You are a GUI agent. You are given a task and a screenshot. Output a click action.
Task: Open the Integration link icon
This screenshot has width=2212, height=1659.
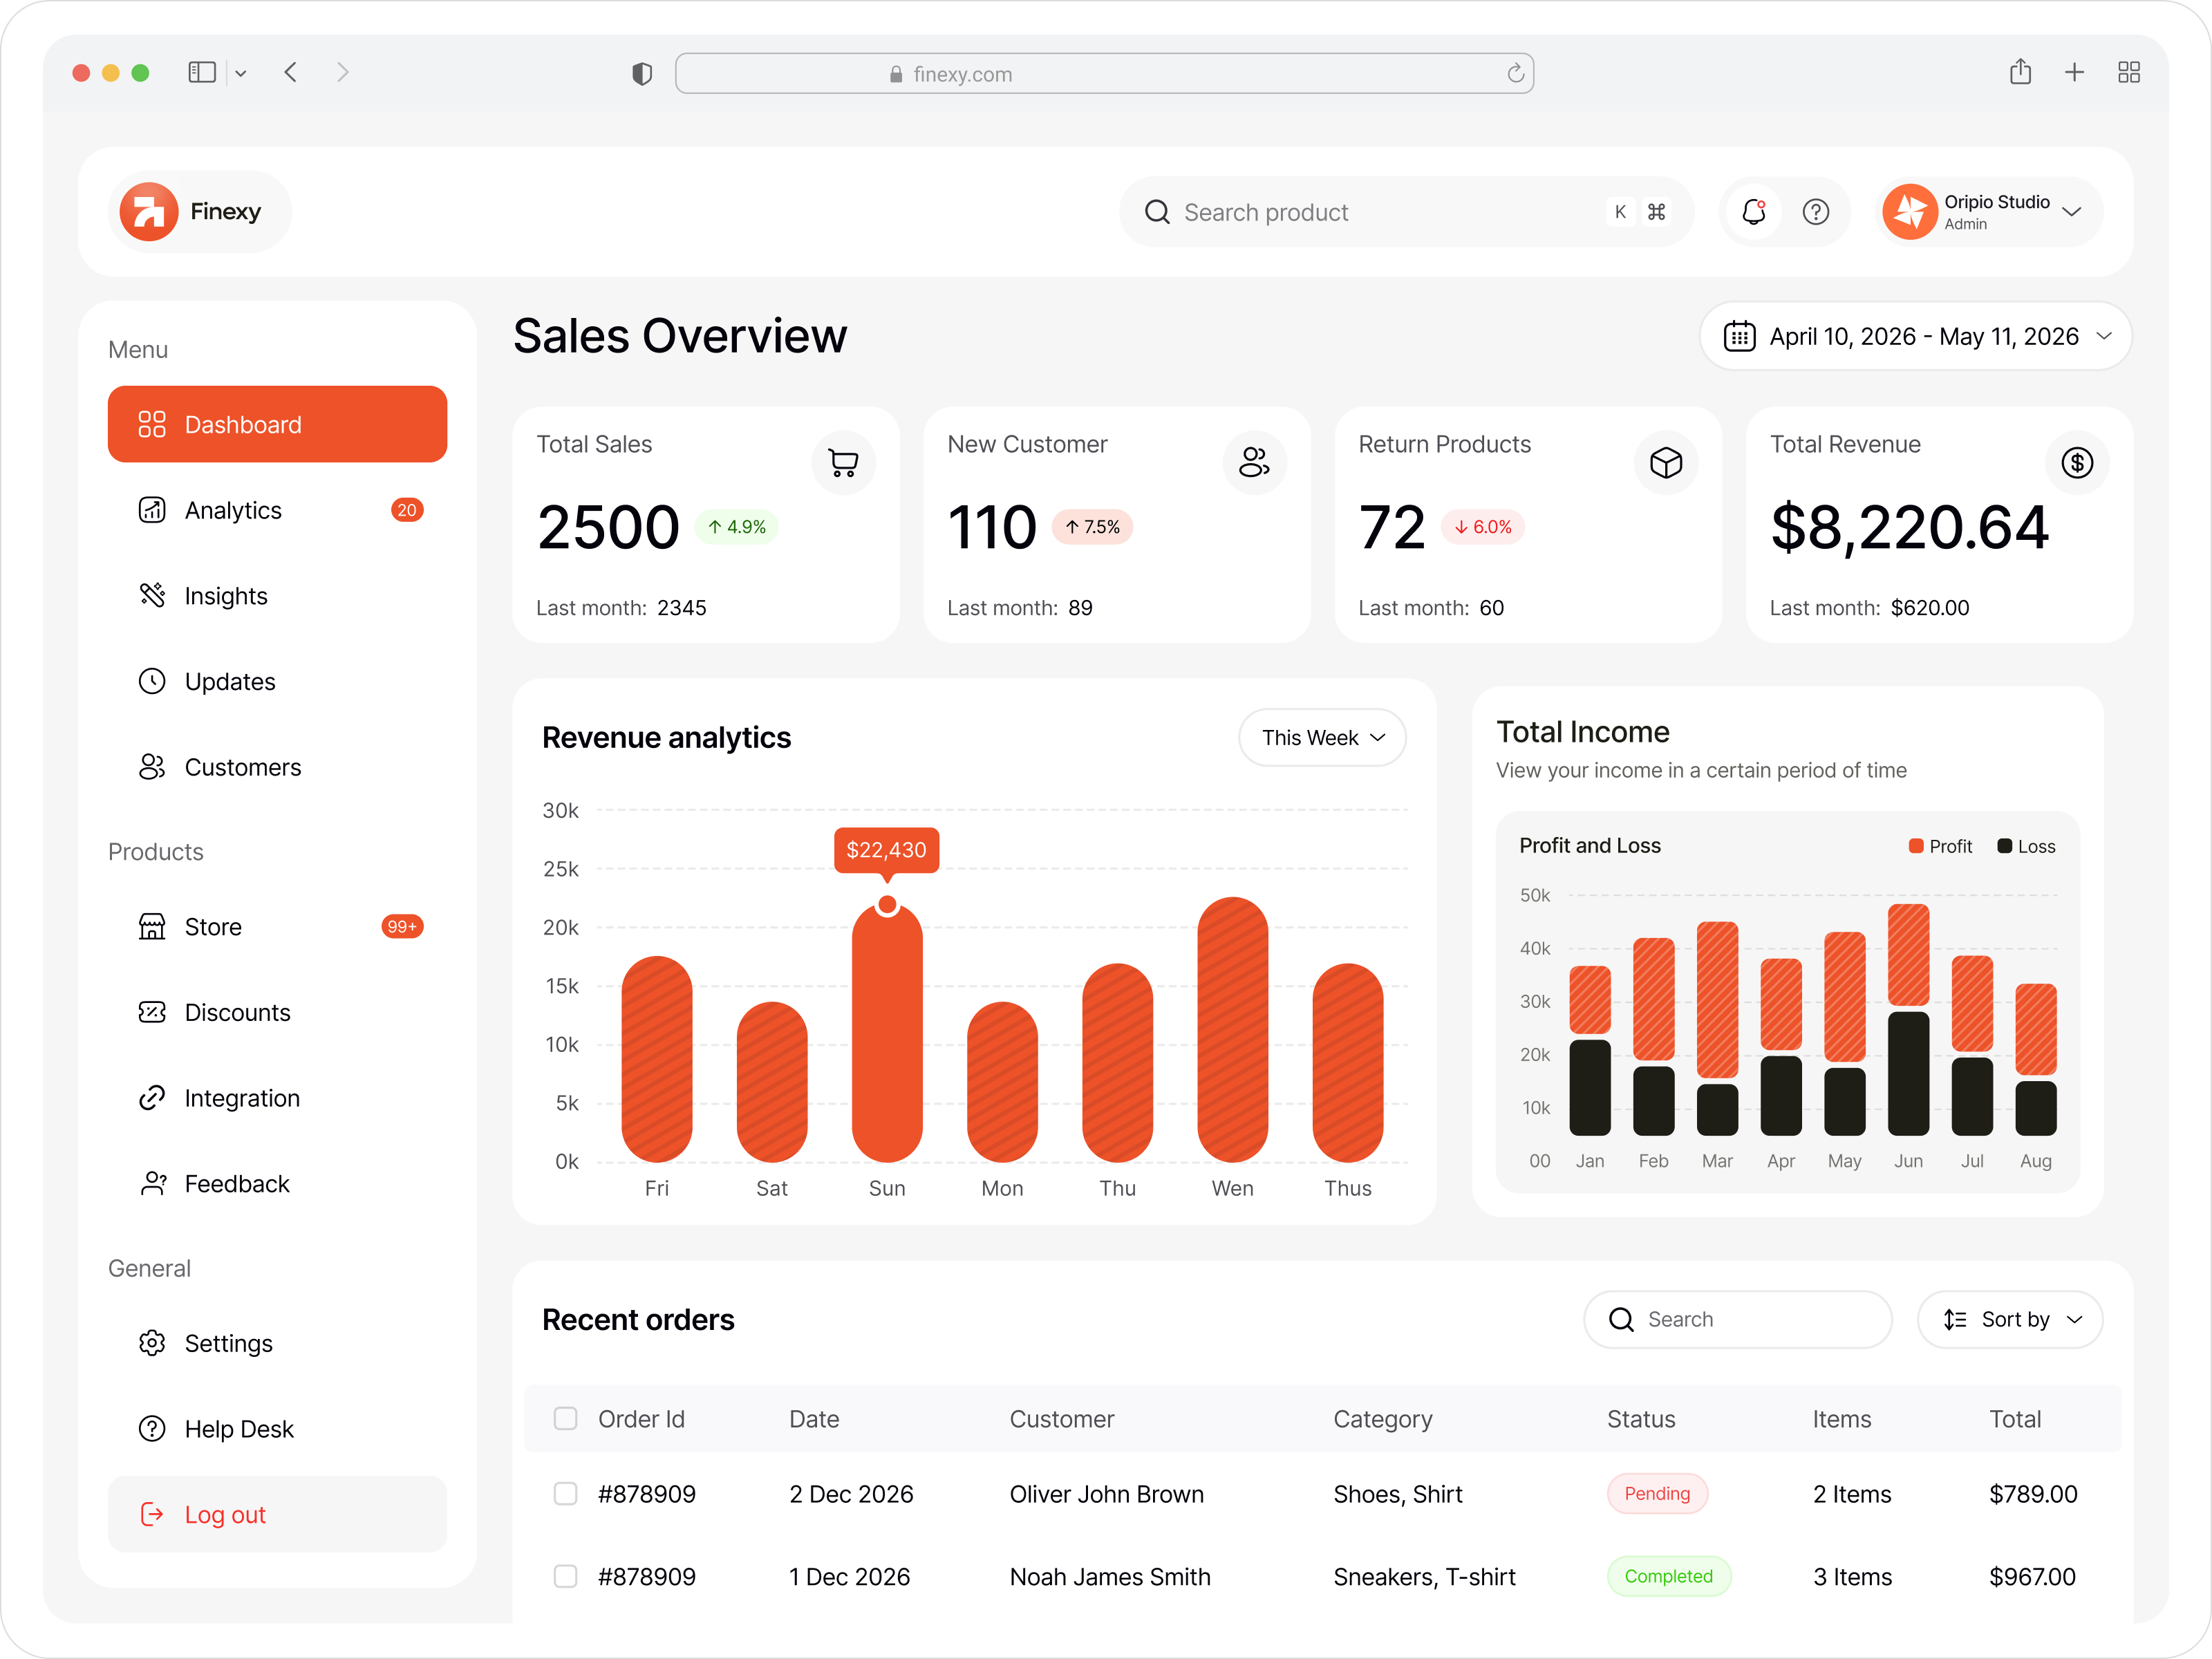(x=151, y=1097)
